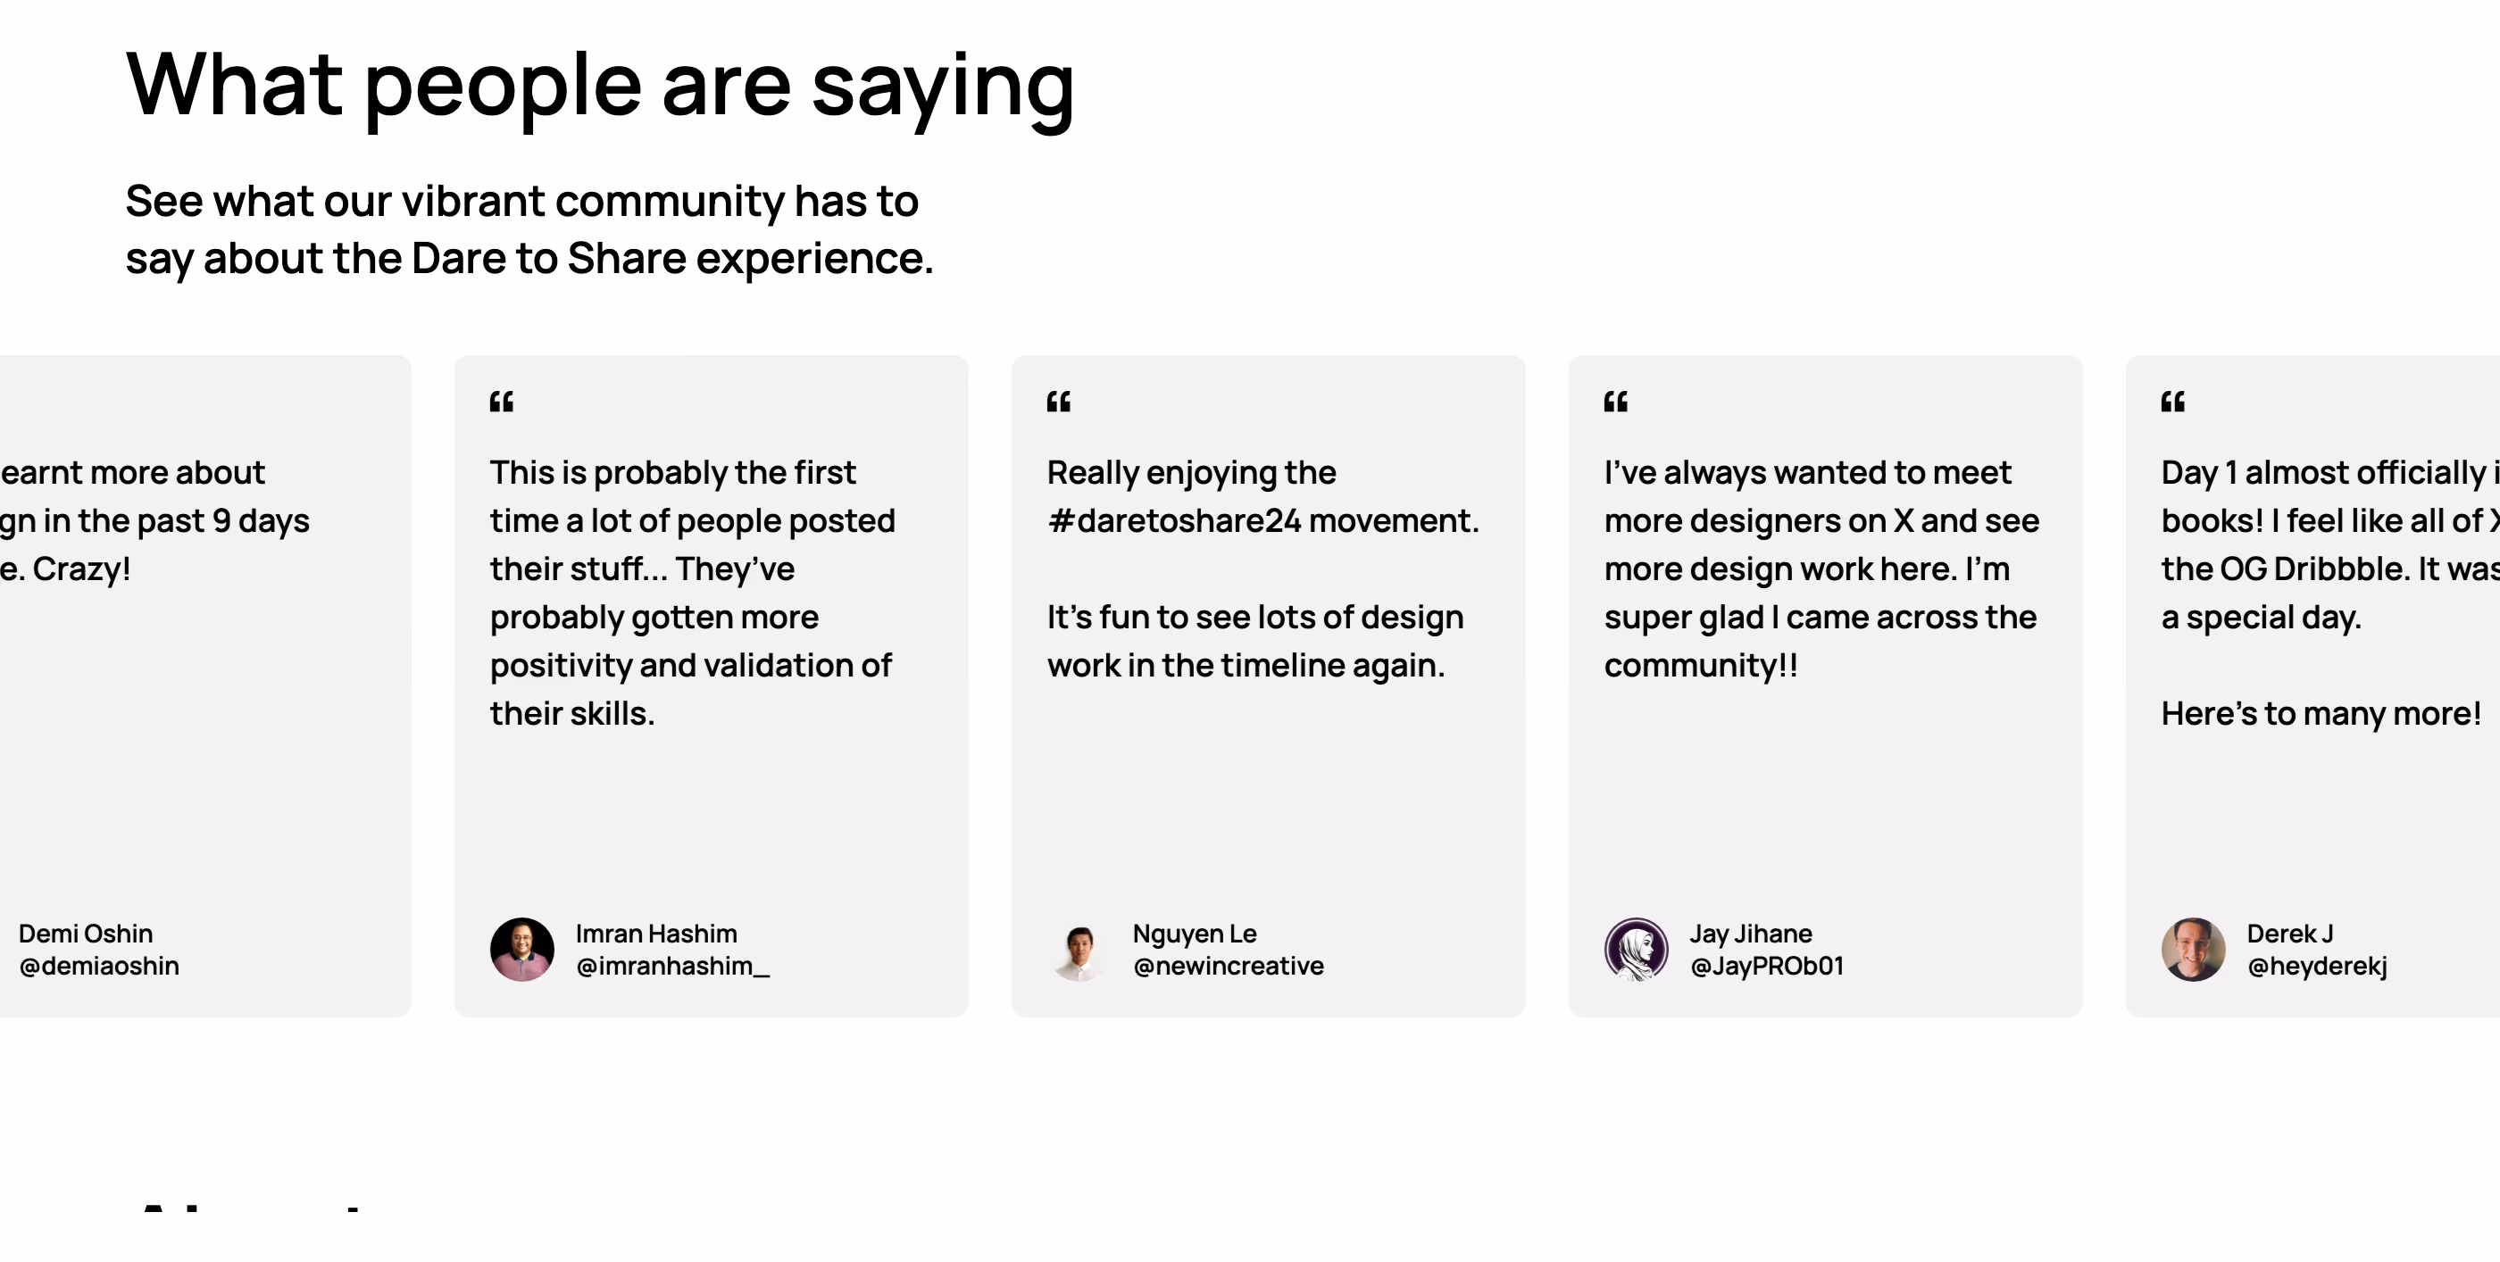Click quote mark icon on Jay Jihane's card

tap(1616, 402)
